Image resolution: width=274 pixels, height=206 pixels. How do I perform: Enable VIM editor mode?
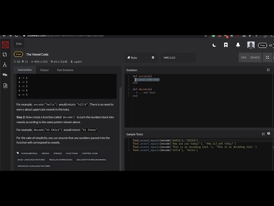click(244, 58)
